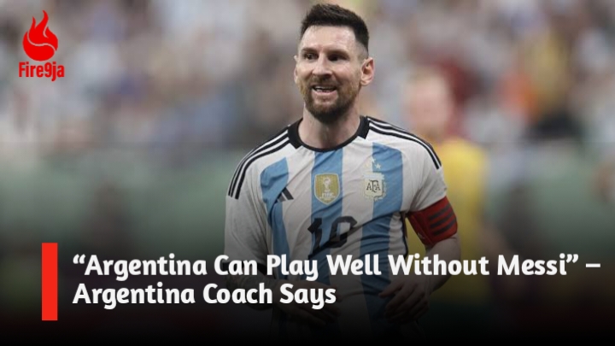This screenshot has height=346, width=615.
Task: Click the stars above the AFA crest
Action: (374, 165)
